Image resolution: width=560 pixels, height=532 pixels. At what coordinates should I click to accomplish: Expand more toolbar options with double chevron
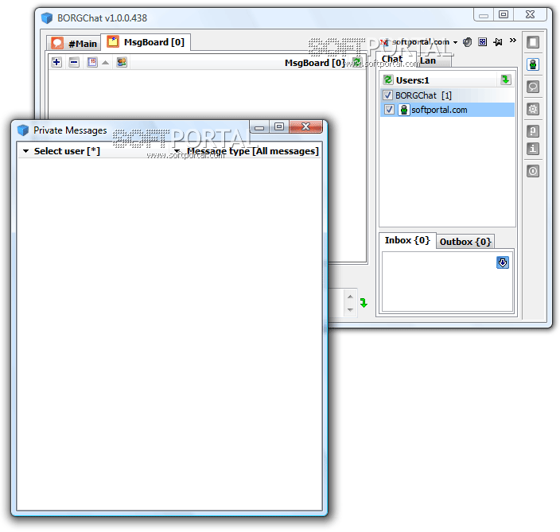(513, 41)
